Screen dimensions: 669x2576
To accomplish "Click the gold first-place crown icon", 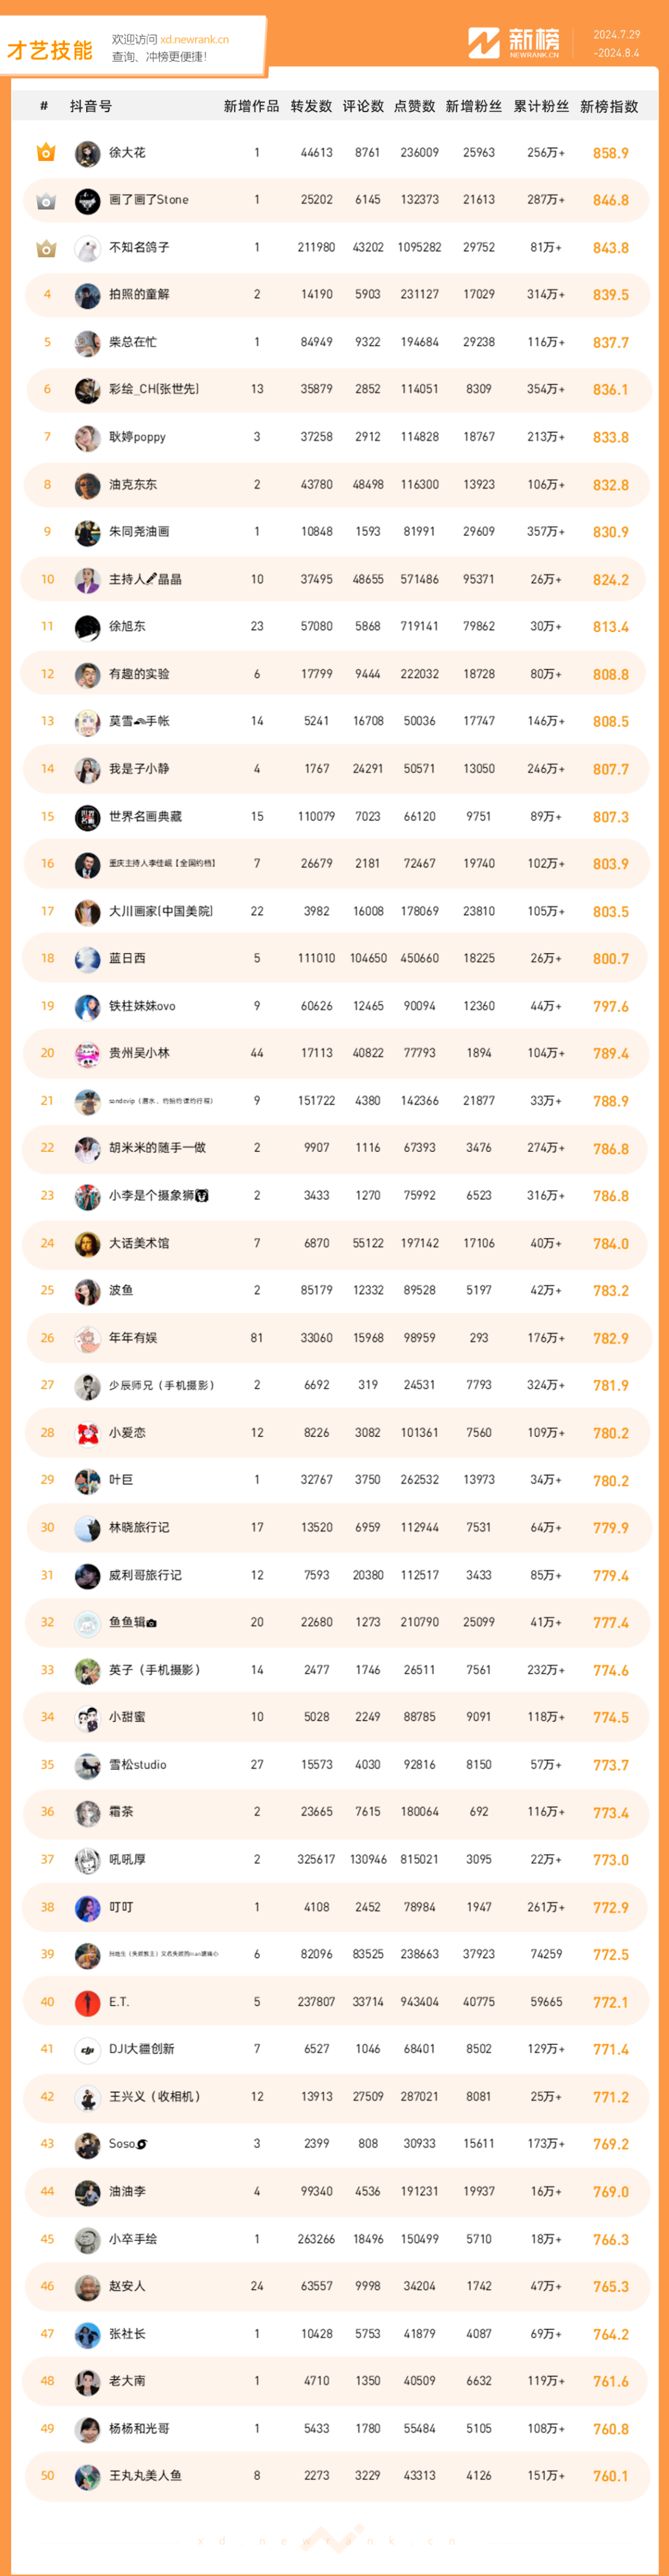I will [x=46, y=152].
